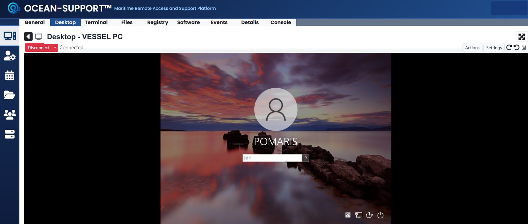Click the Maritime Remote Access tagline
528x224 pixels.
[x=165, y=8]
